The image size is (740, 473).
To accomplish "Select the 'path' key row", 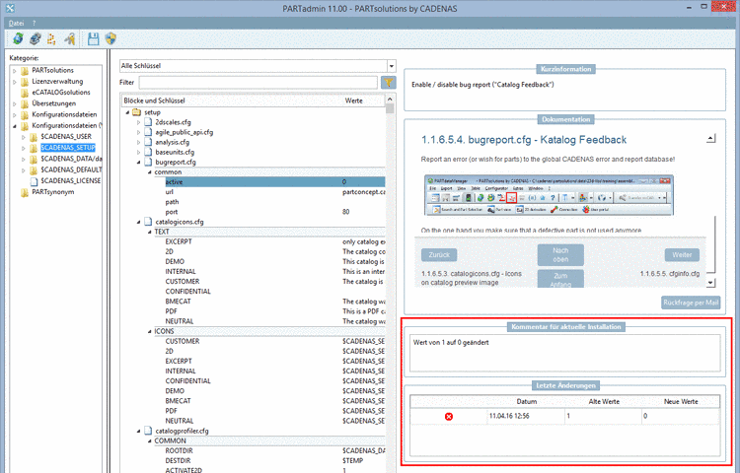I will pyautogui.click(x=274, y=202).
